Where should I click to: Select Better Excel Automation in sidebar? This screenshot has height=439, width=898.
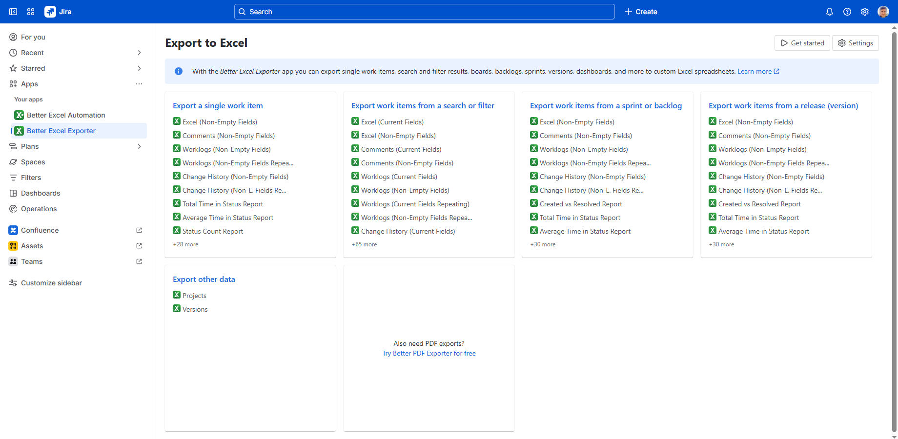pyautogui.click(x=66, y=115)
